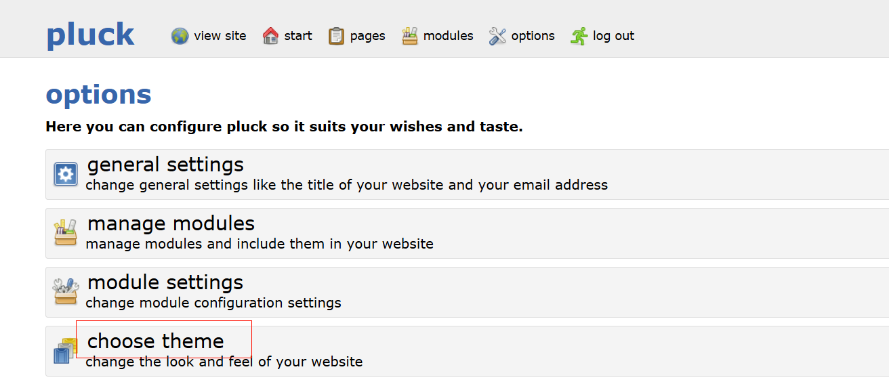Open the "pages" menu text
Screen dimensions: 889x382
(368, 36)
